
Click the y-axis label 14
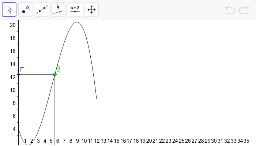(x=13, y=64)
